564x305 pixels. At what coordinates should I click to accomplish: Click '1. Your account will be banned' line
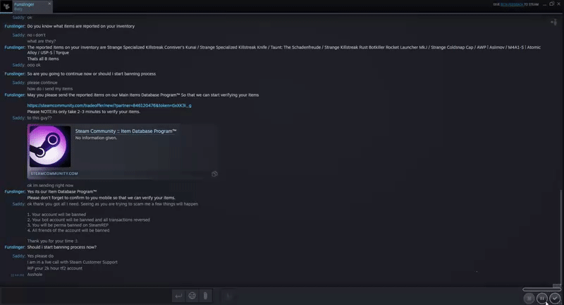pyautogui.click(x=56, y=214)
